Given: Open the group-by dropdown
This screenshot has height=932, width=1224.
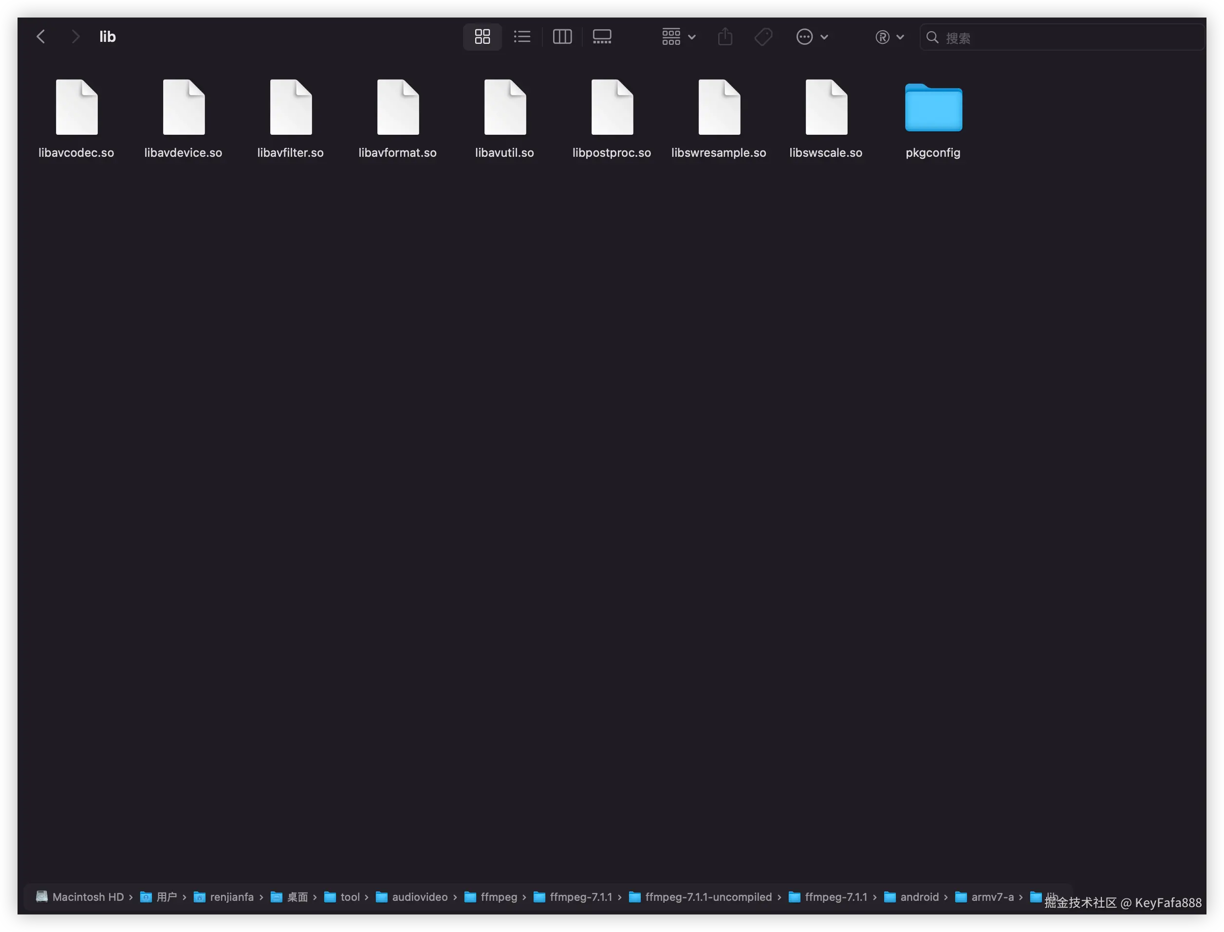Looking at the screenshot, I should (x=678, y=37).
